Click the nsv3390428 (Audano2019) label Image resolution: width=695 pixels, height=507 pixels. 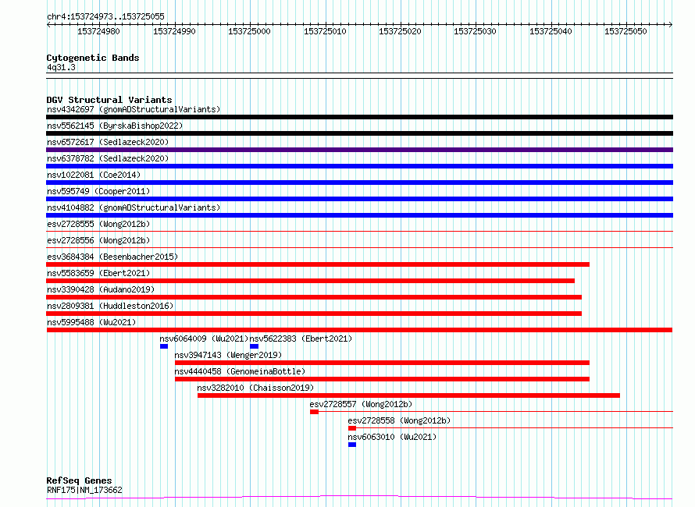[x=101, y=289]
